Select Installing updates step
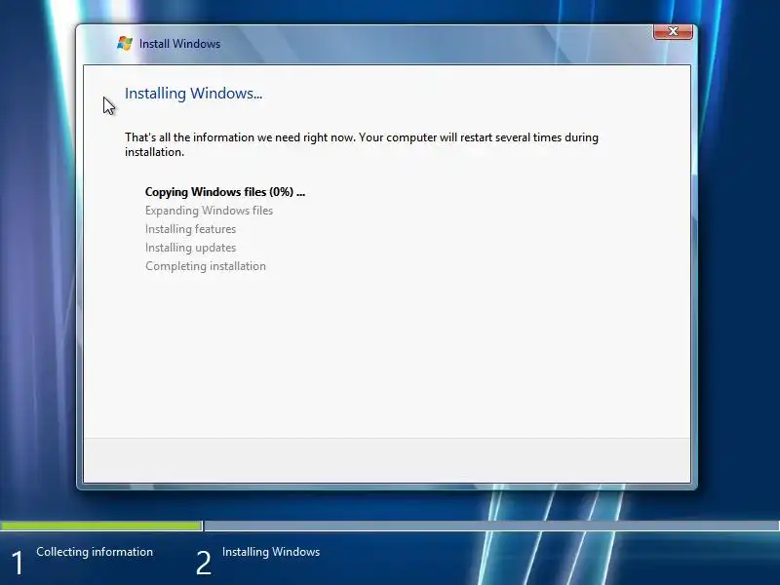 click(190, 248)
